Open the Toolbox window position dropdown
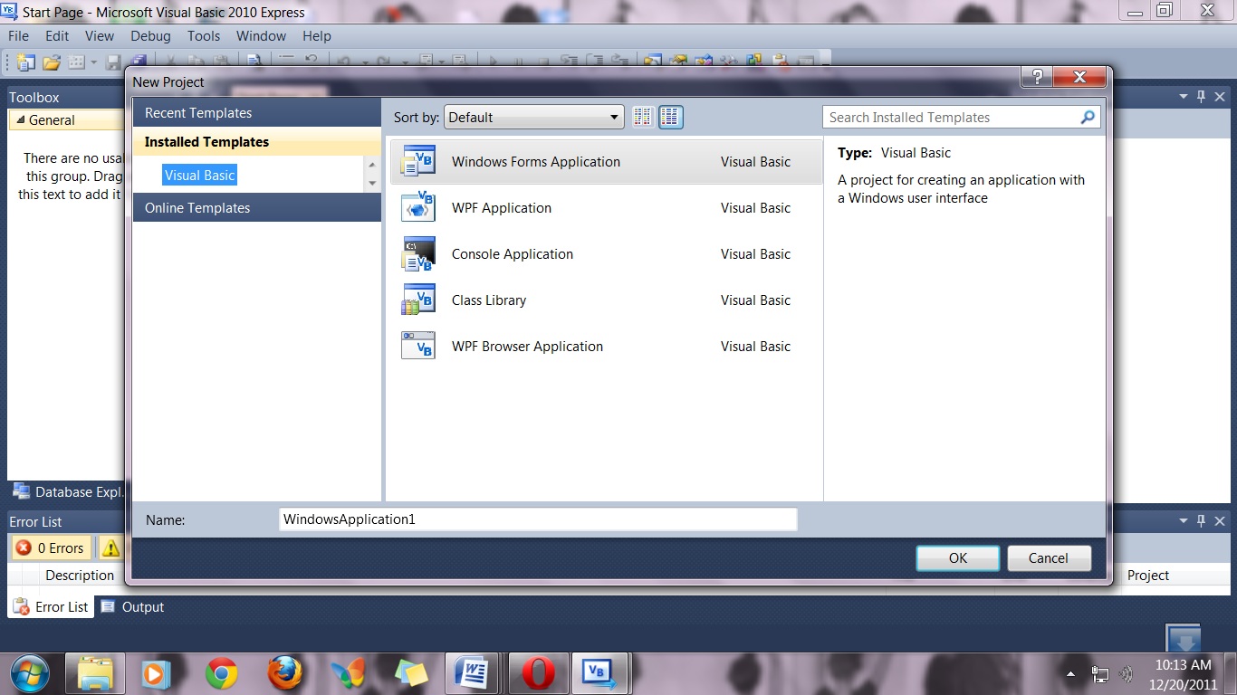Screen dimensions: 1237x695 point(1184,97)
